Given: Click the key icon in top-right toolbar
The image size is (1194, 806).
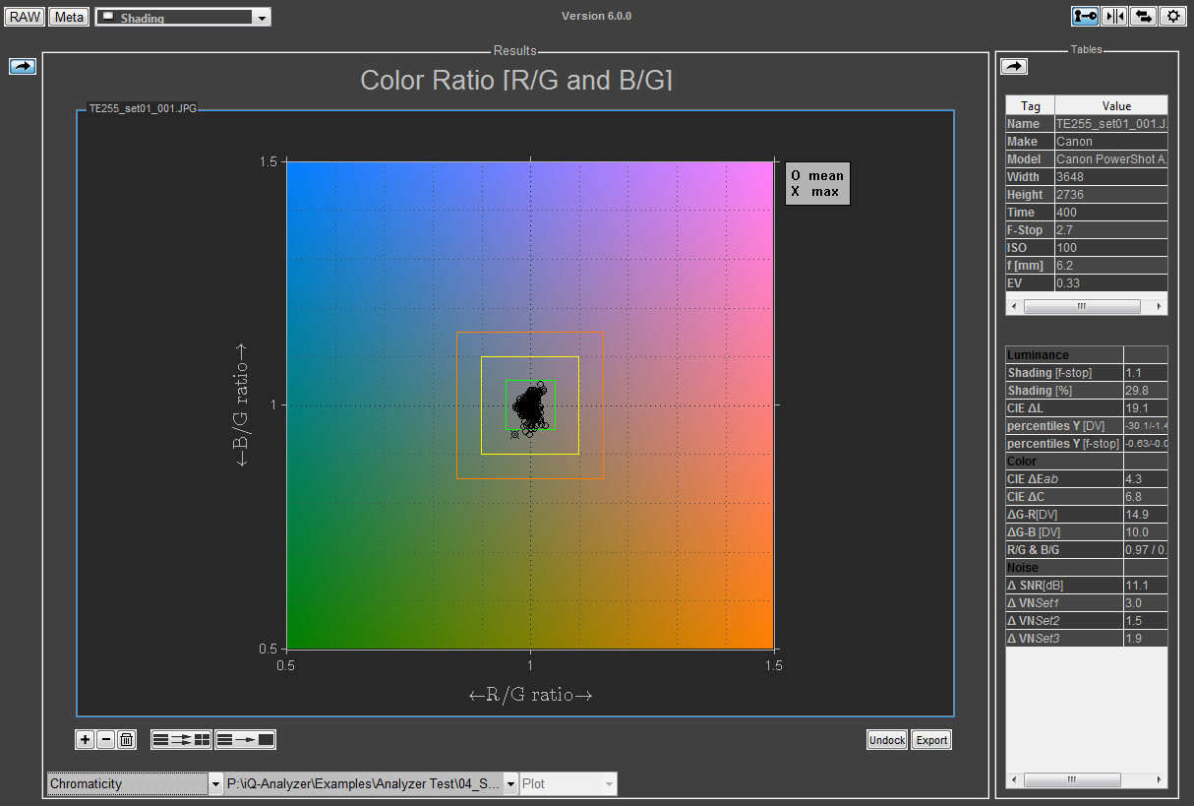Looking at the screenshot, I should pos(1085,16).
